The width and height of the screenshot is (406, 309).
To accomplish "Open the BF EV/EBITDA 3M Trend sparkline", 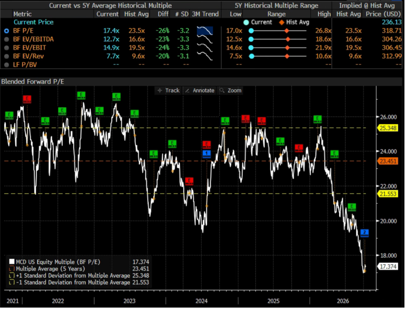I will point(205,40).
